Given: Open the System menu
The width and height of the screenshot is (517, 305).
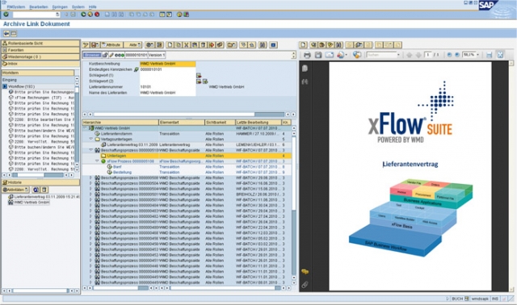Looking at the screenshot, I should (x=78, y=6).
